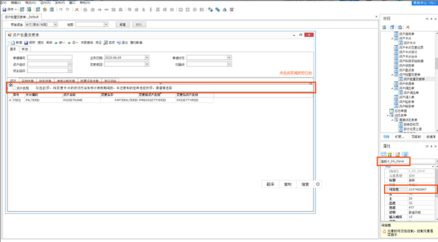Select the 拆分记录上查 tree item

pyautogui.click(x=412, y=129)
